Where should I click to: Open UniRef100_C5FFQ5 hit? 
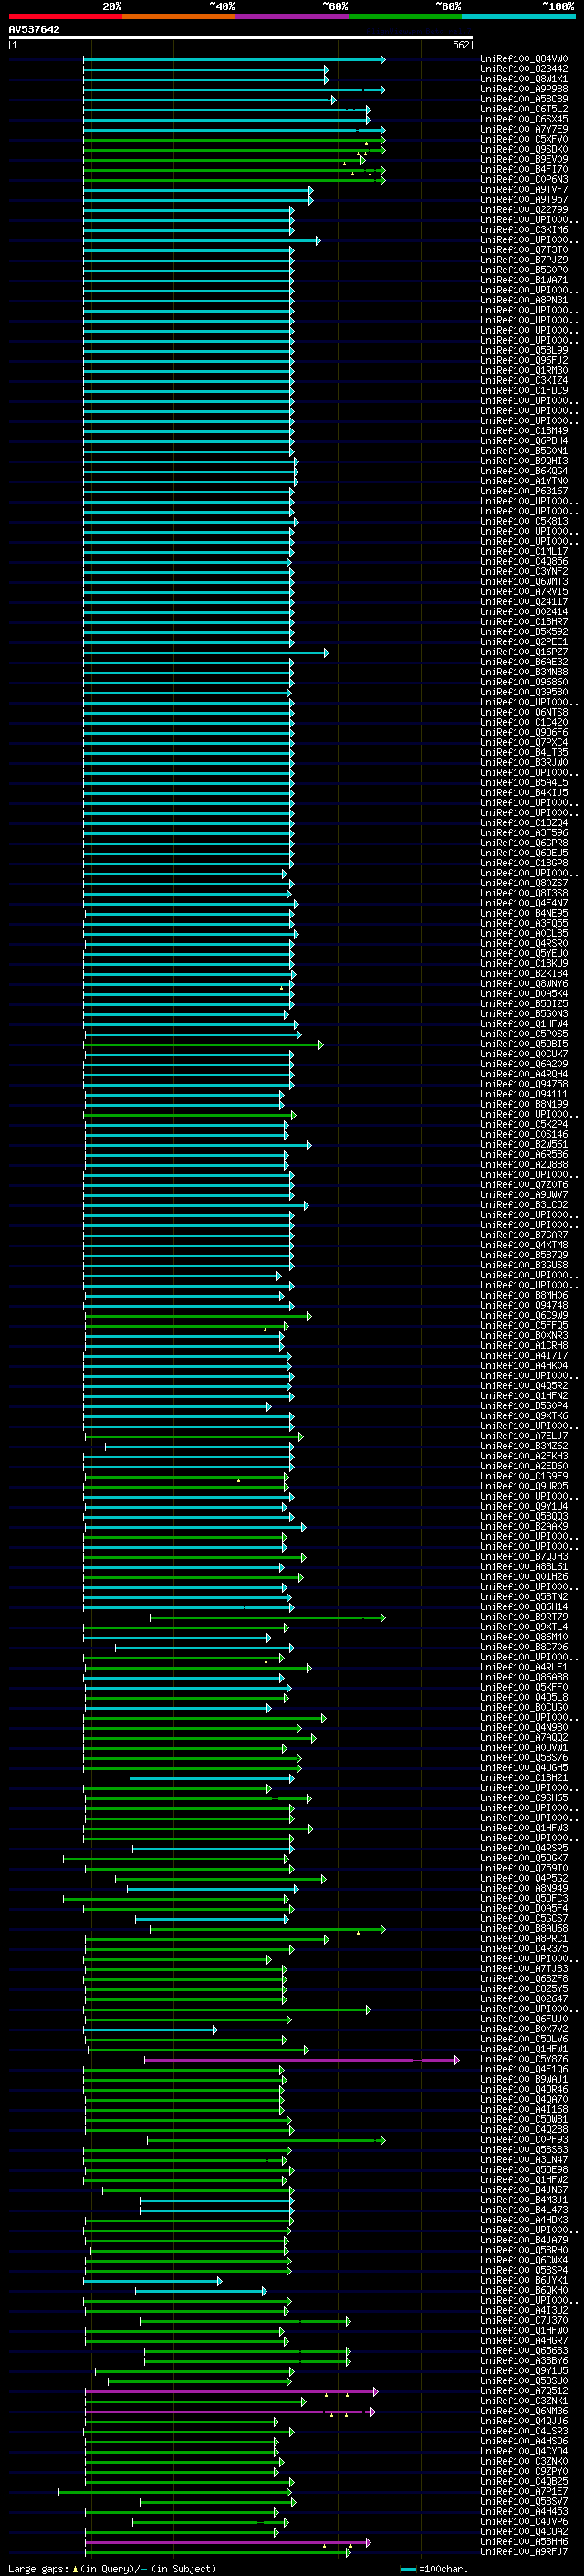(x=524, y=1326)
